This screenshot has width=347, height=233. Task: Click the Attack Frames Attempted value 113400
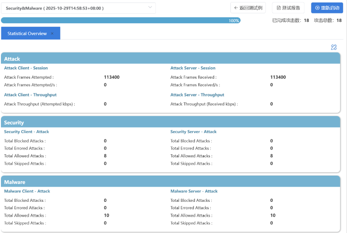point(111,77)
